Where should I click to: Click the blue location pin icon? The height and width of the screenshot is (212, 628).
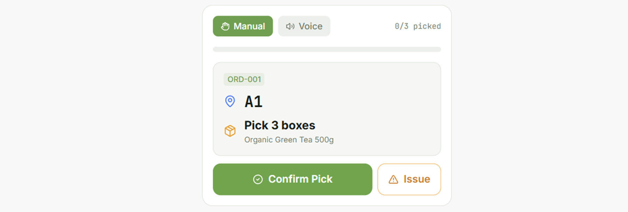tap(230, 101)
